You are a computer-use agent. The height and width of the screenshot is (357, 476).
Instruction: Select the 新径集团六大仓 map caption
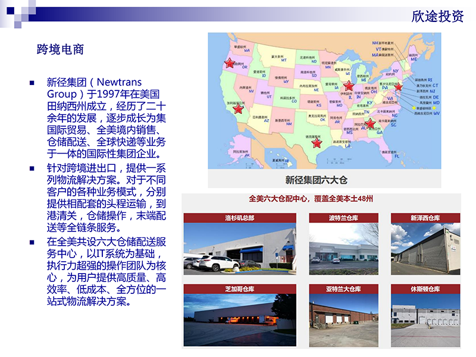click(317, 180)
